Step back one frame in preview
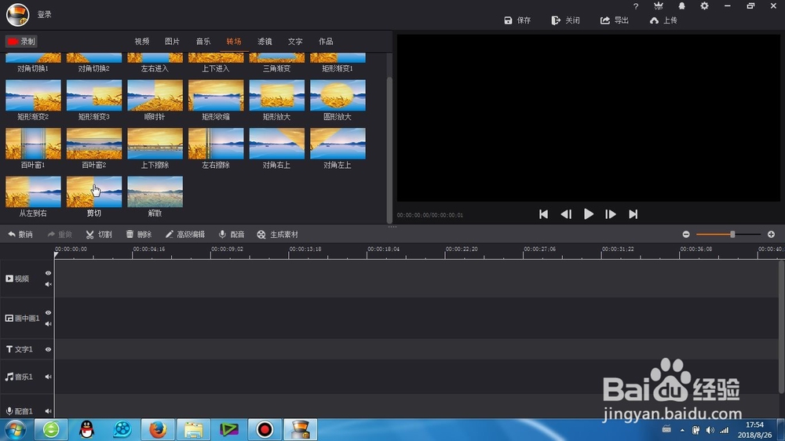The width and height of the screenshot is (785, 441). (566, 214)
